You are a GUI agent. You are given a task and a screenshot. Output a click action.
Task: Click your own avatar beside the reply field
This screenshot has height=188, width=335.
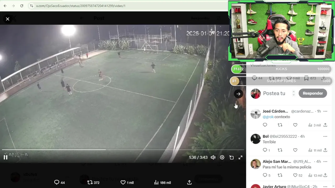coord(256,93)
